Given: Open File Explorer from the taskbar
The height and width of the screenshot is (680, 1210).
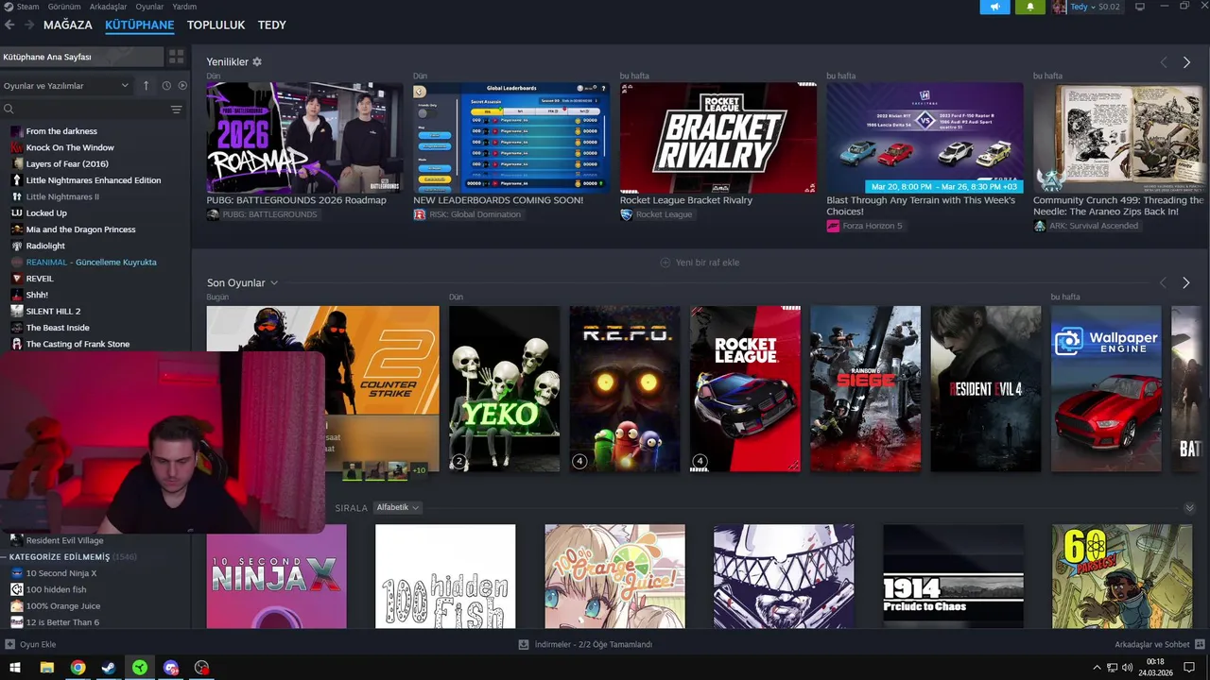Looking at the screenshot, I should (x=46, y=668).
